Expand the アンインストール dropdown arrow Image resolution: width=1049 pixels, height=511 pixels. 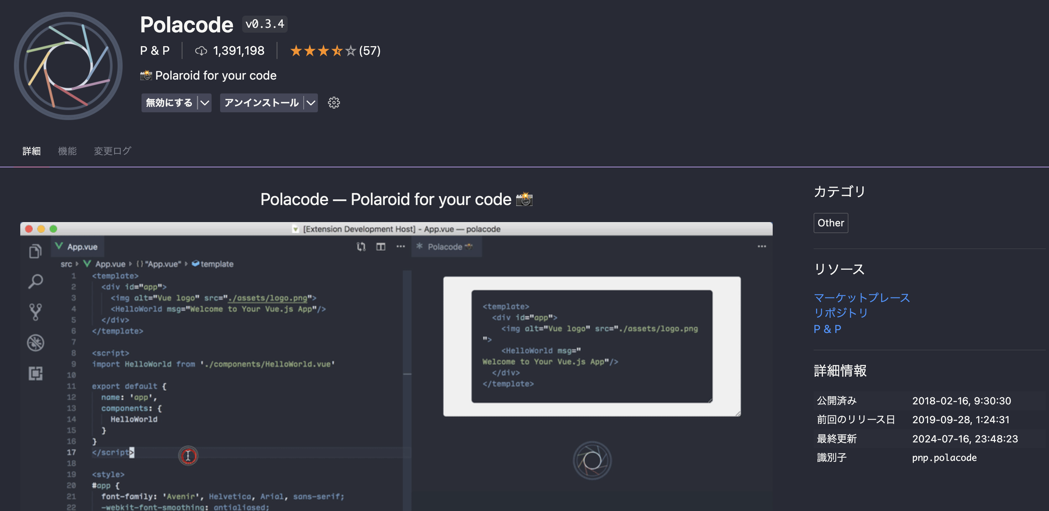point(311,103)
